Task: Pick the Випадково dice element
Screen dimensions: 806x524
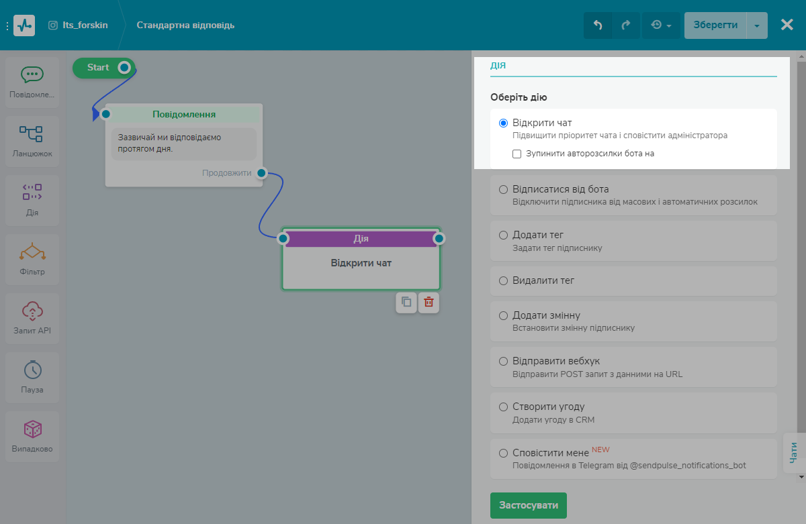Action: [x=32, y=436]
